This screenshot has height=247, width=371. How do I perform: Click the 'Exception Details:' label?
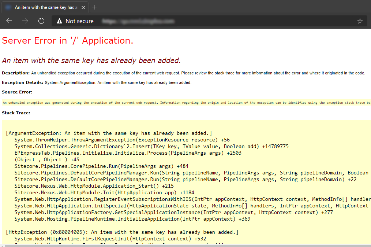(22, 82)
